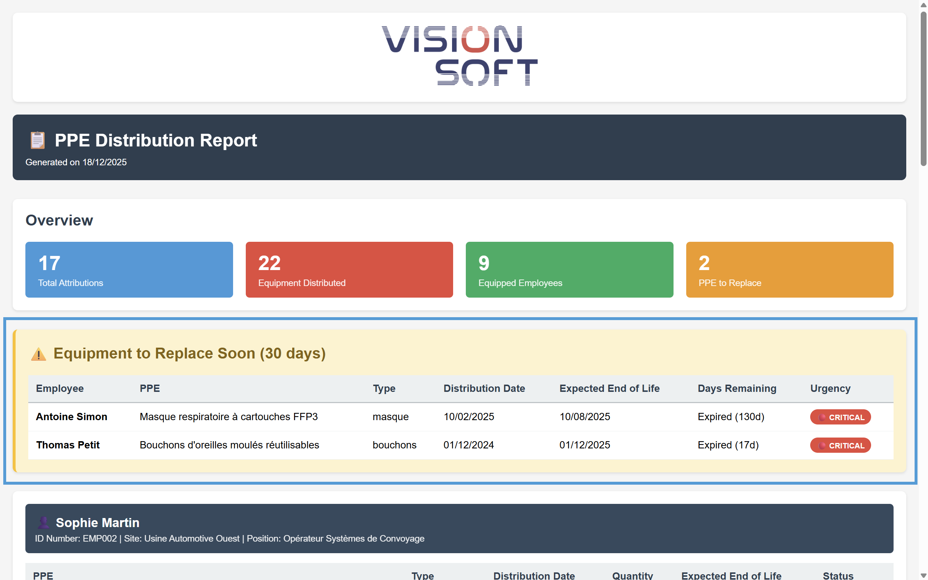Click the Antoine Simon employee name
The width and height of the screenshot is (928, 580).
(x=72, y=417)
